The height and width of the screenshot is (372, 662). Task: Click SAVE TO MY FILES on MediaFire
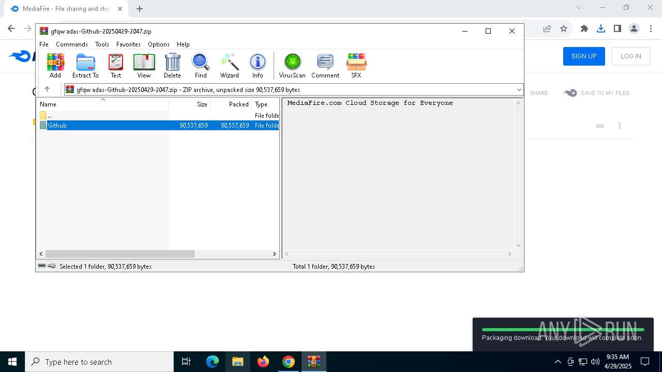[596, 93]
